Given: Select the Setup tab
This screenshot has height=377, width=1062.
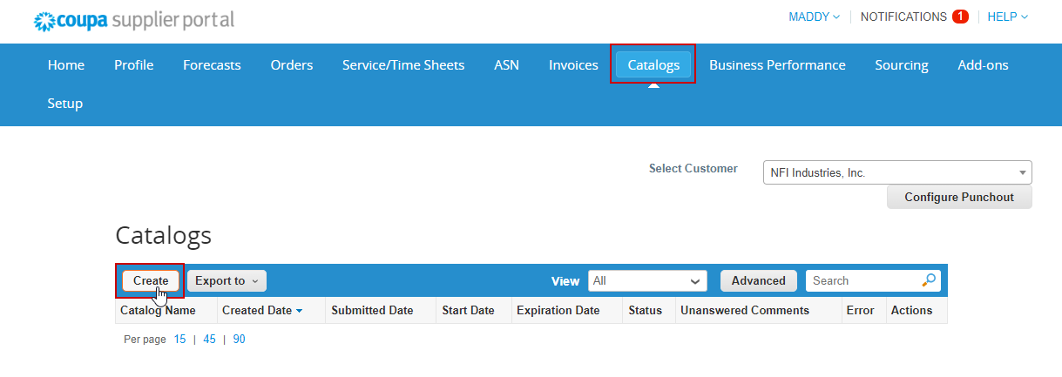Looking at the screenshot, I should coord(65,104).
